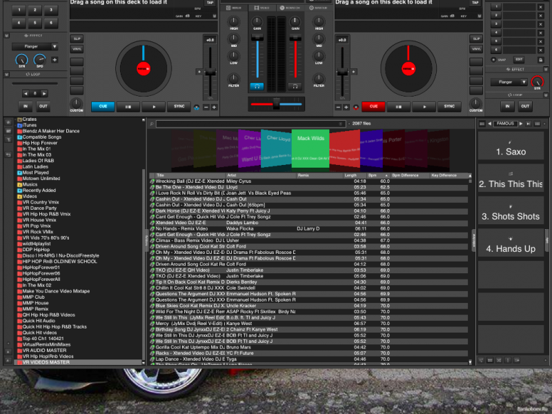The image size is (552, 414).
Task: Click the crossfader slider between decks
Action: coord(276,104)
